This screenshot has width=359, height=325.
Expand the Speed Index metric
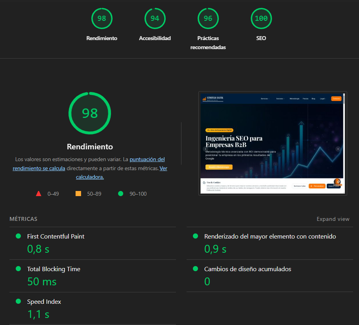93,308
